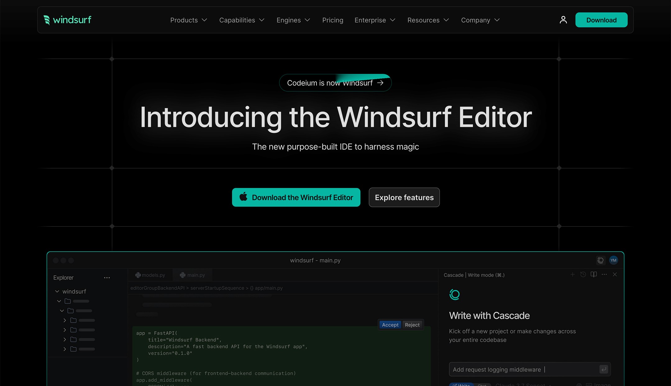Click the code line title="Windsurf Backend"
This screenshot has height=386, width=671.
pos(185,340)
